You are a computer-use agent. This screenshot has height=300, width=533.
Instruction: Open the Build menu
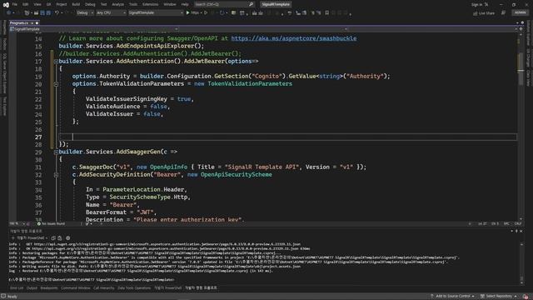[76, 4]
